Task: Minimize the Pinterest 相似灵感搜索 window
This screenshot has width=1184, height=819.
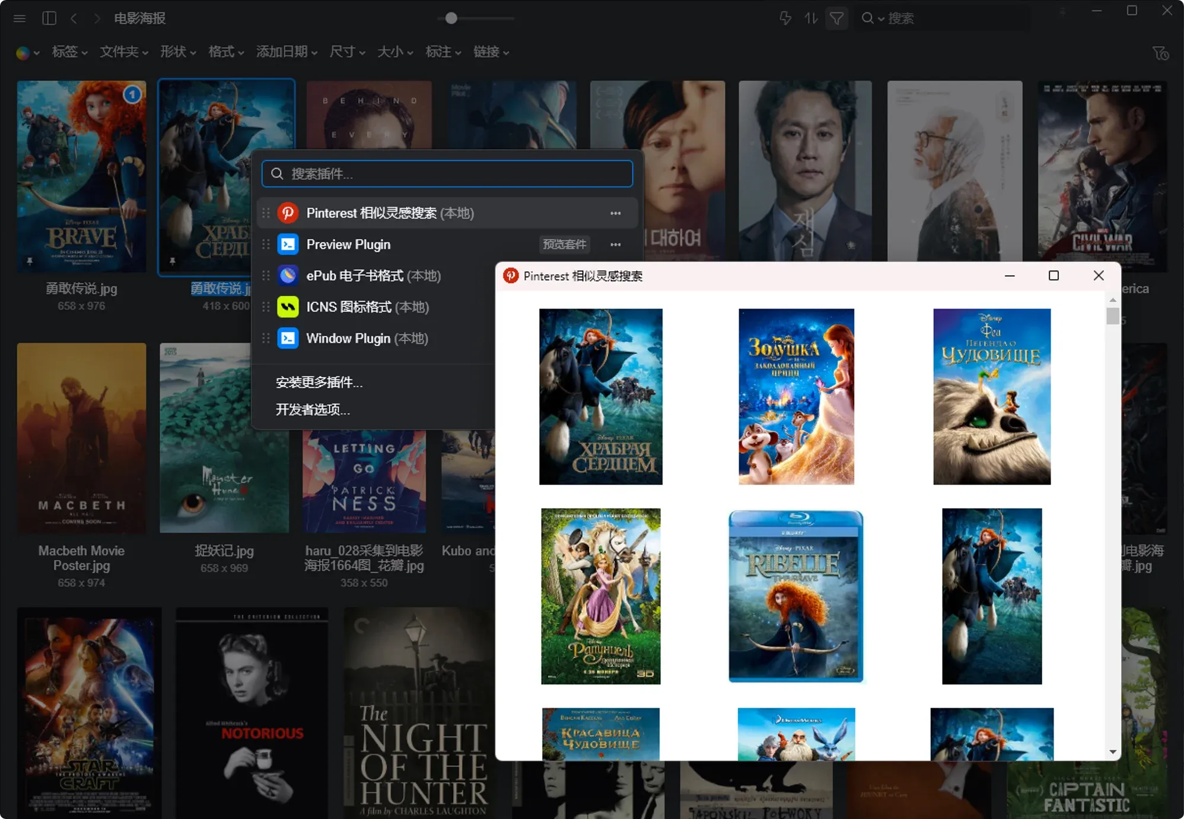Action: click(x=1010, y=276)
